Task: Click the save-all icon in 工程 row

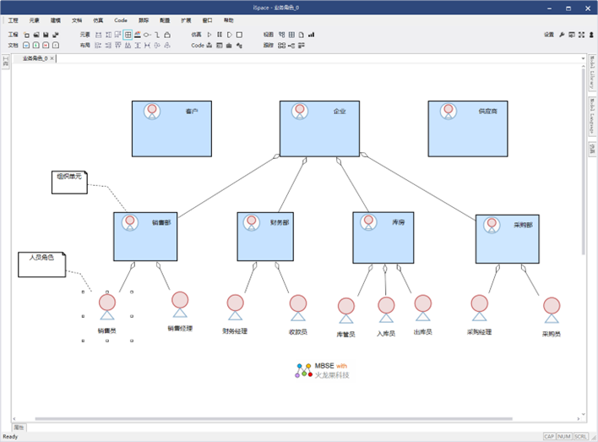Action: coord(56,35)
